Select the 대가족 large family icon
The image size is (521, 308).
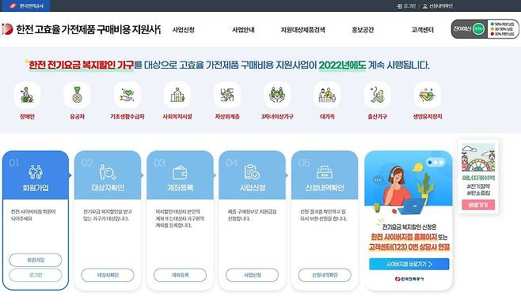click(x=327, y=95)
